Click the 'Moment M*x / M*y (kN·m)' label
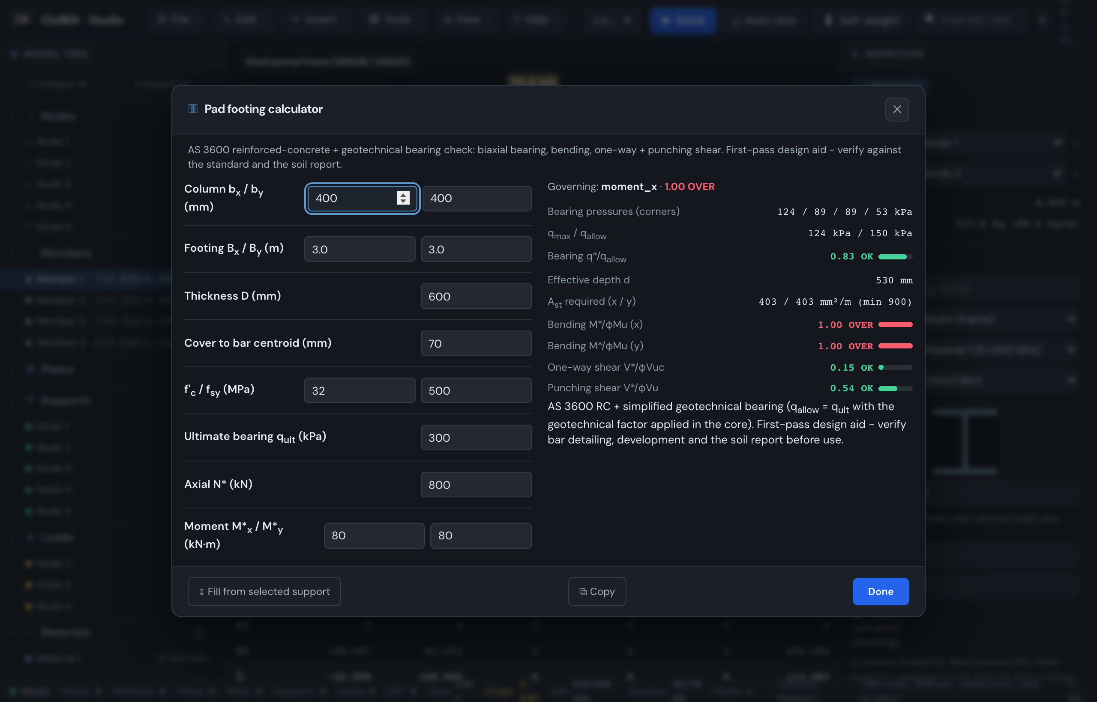The image size is (1097, 702). 234,535
